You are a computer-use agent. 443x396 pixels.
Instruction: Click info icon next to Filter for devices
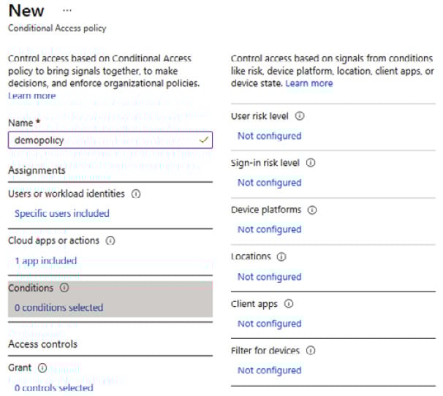click(311, 351)
